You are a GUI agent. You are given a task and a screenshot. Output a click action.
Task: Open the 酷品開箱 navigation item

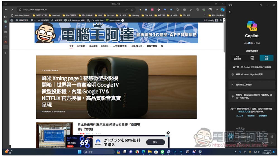(93, 46)
